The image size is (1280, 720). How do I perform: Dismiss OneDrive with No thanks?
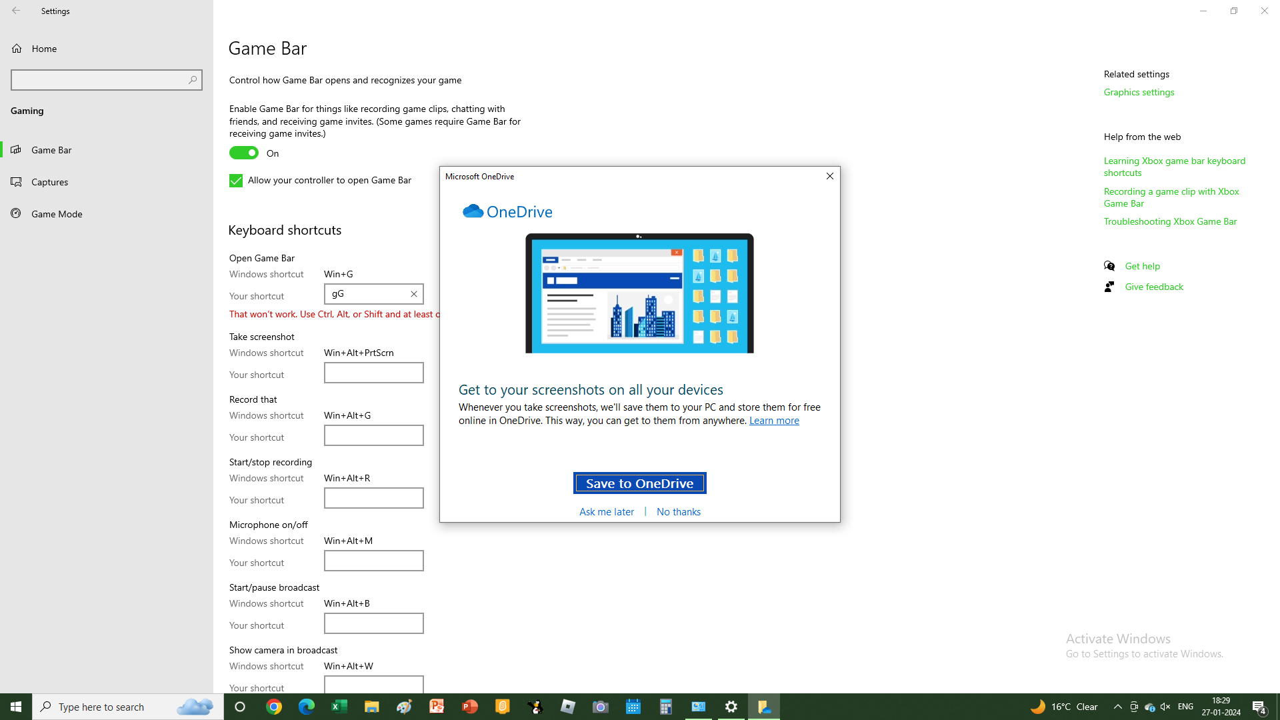pyautogui.click(x=678, y=511)
